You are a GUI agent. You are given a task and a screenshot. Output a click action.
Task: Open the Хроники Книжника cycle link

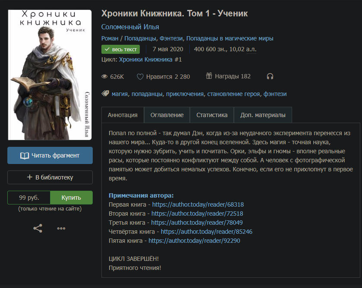(x=150, y=59)
